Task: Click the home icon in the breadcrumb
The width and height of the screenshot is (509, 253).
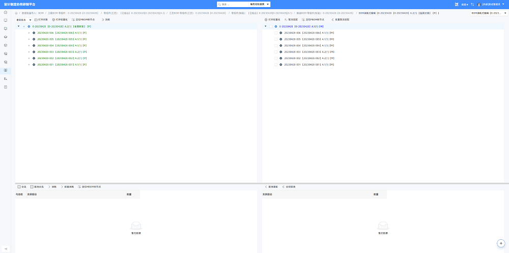Action: (16, 13)
